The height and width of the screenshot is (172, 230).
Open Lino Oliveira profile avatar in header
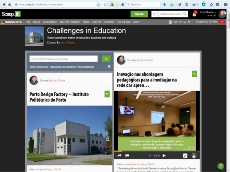[x=222, y=14]
